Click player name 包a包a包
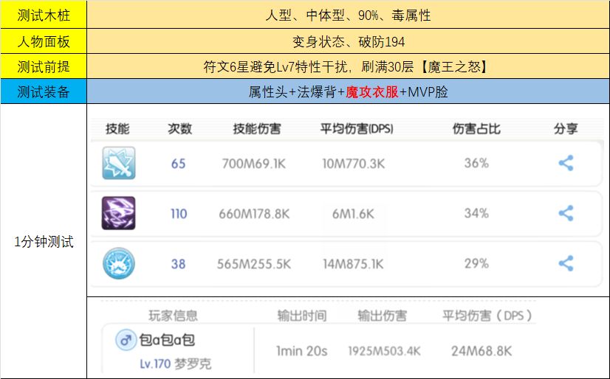 coord(167,340)
